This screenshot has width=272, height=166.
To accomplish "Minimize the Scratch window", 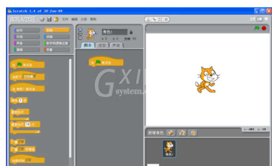I will [x=257, y=11].
